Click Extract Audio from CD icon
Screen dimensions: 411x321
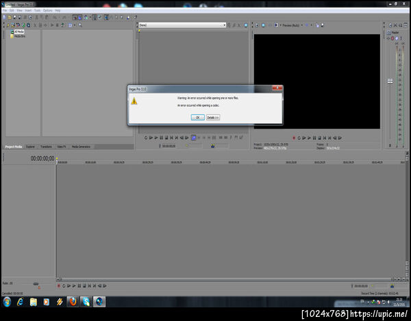(x=23, y=25)
